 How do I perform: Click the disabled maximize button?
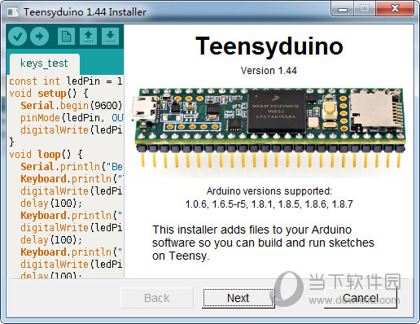(365, 9)
